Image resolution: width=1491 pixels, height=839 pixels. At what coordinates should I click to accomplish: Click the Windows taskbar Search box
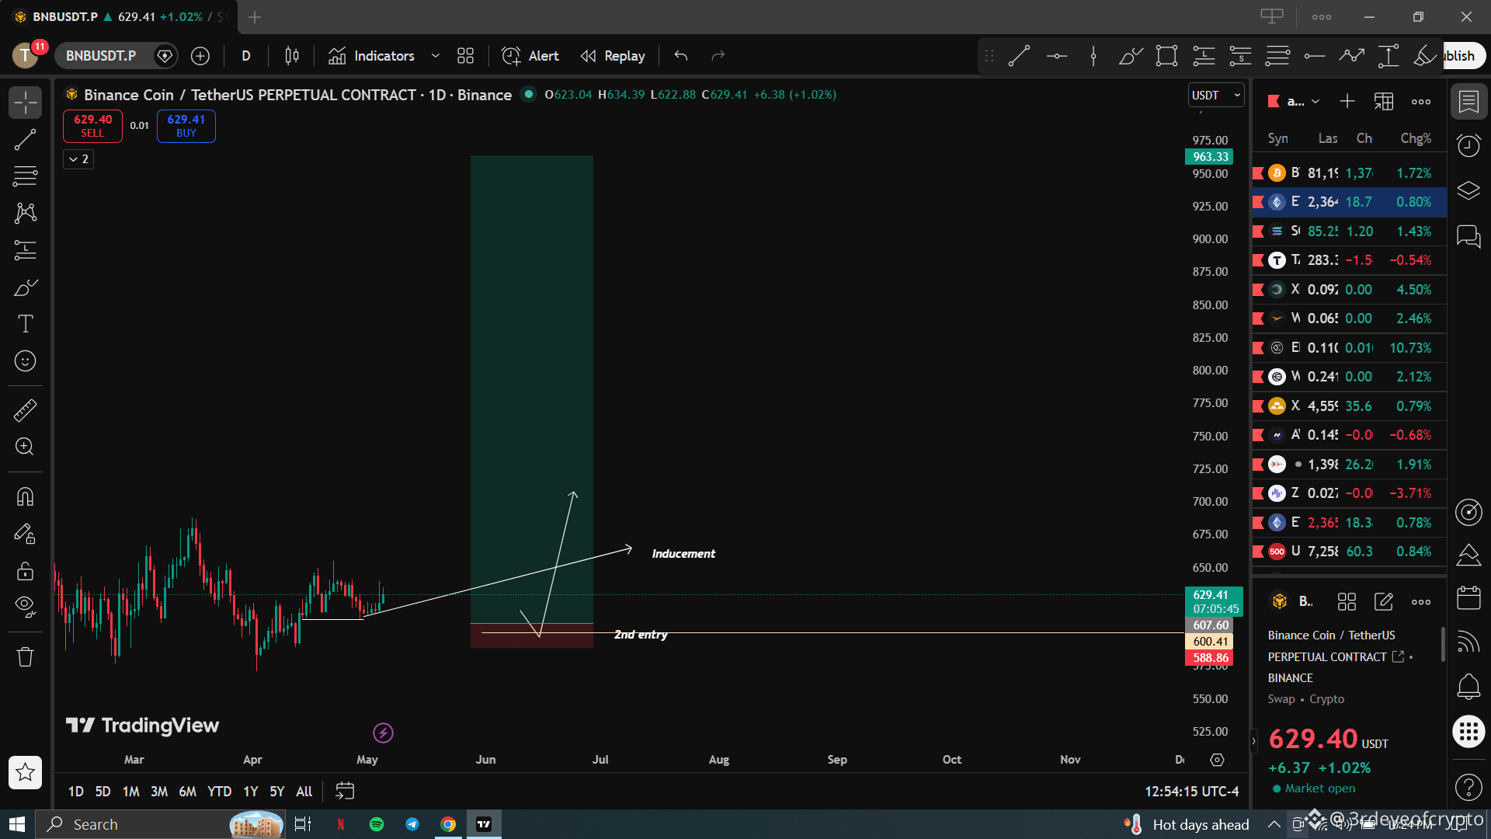162,824
